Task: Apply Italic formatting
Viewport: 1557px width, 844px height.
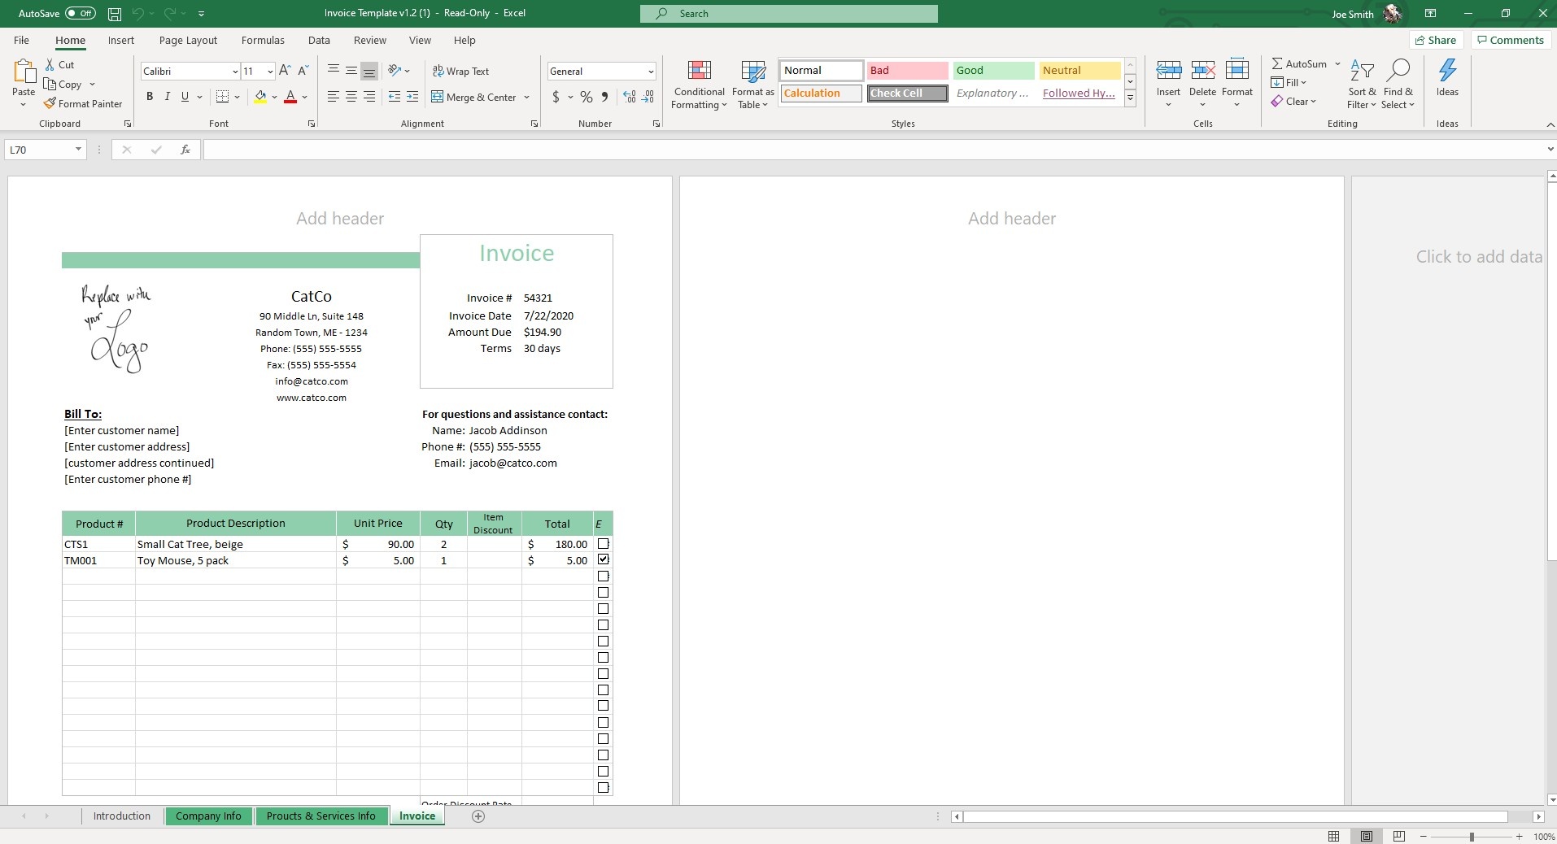Action: click(168, 97)
